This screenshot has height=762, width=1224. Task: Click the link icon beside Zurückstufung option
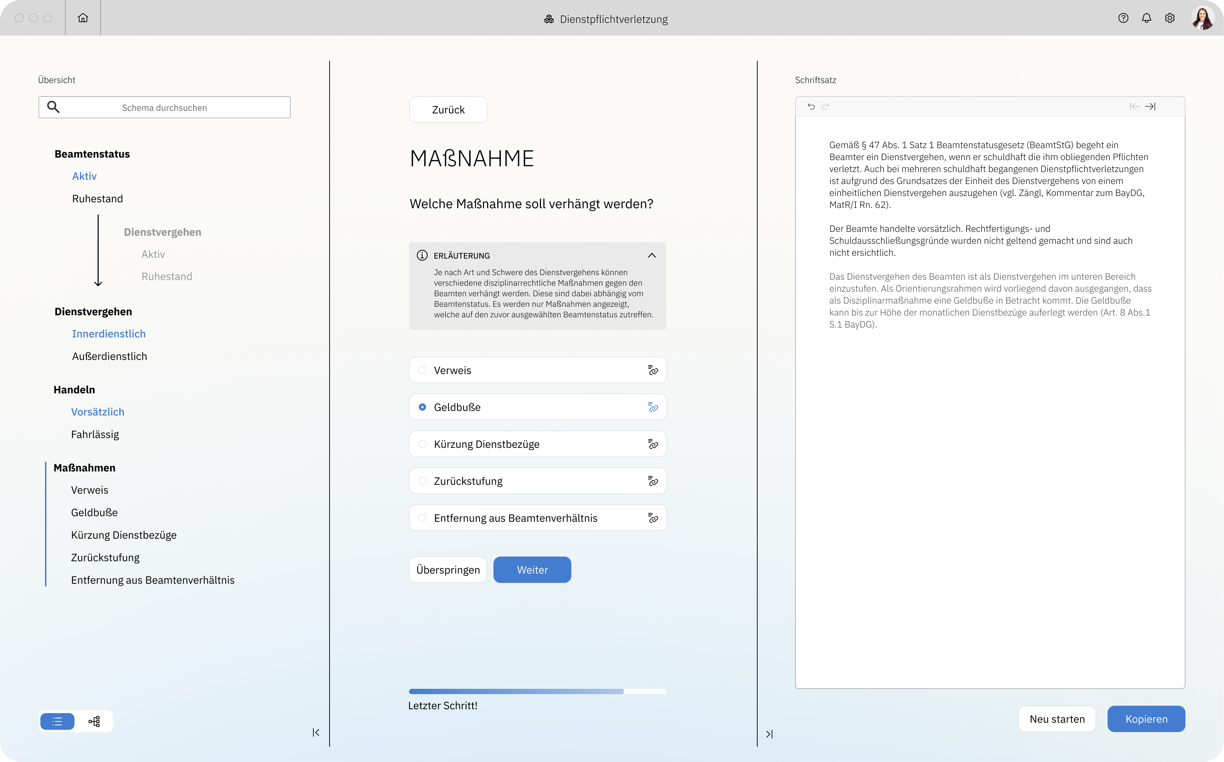point(653,481)
